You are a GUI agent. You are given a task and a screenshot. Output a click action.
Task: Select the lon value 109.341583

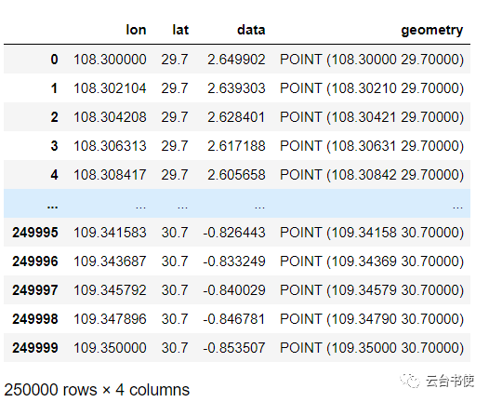[110, 233]
